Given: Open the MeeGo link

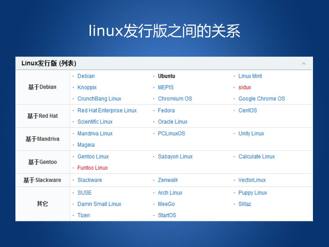Looking at the screenshot, I should tap(166, 204).
